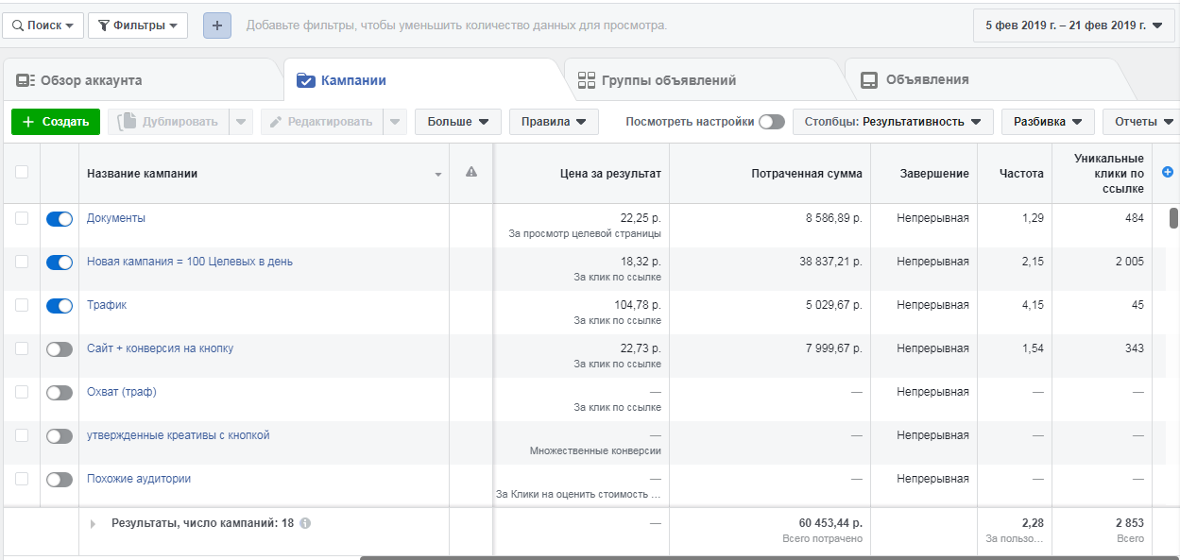The width and height of the screenshot is (1180, 560).
Task: Add a column with the plus icon
Action: [1167, 172]
